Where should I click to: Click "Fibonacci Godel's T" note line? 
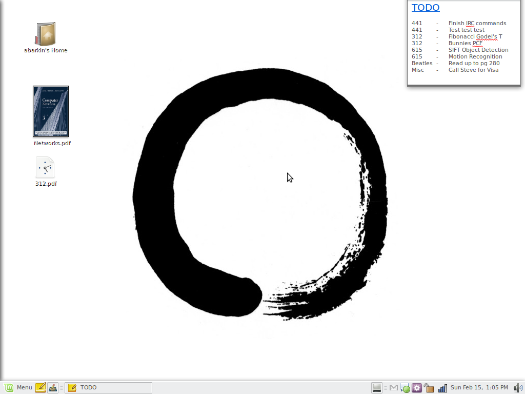(475, 36)
